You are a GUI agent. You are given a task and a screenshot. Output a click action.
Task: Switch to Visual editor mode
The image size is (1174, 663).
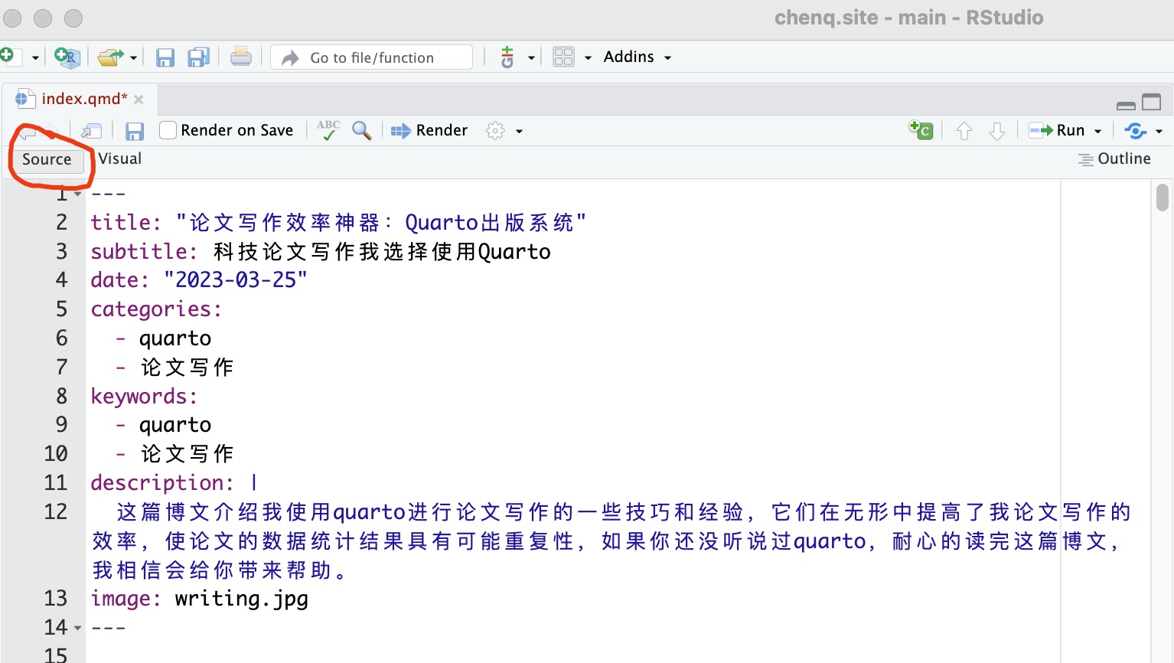tap(120, 158)
